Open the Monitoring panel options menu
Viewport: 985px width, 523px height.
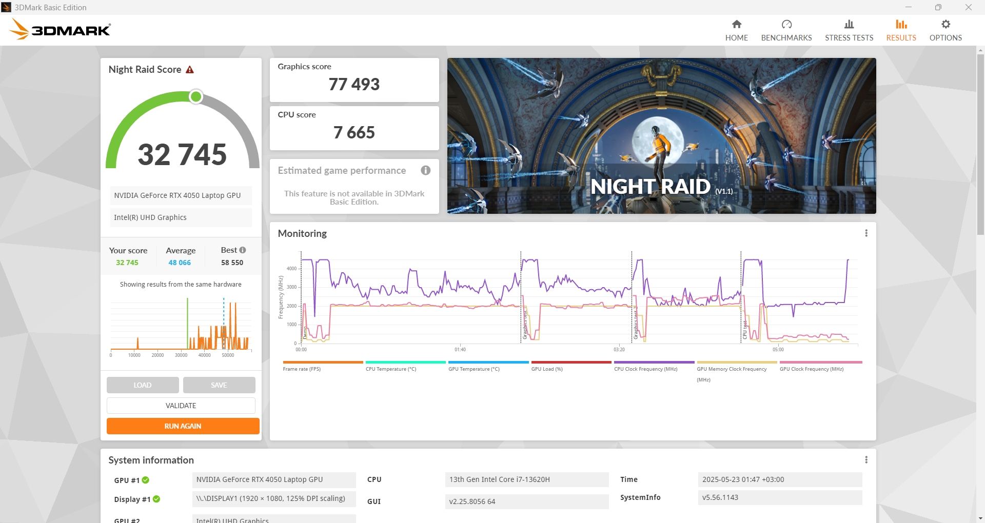[x=866, y=233]
